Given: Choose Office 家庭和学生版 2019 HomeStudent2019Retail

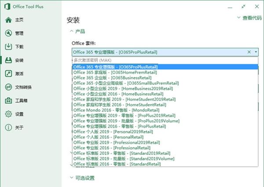Looking at the screenshot, I should (x=165, y=99).
